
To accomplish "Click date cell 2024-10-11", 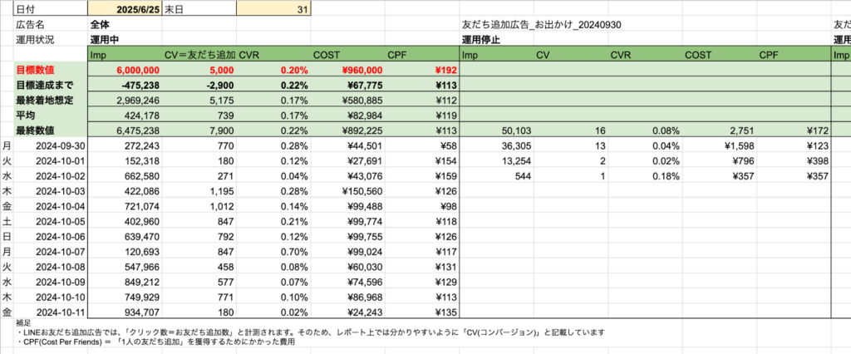I will tap(51, 312).
